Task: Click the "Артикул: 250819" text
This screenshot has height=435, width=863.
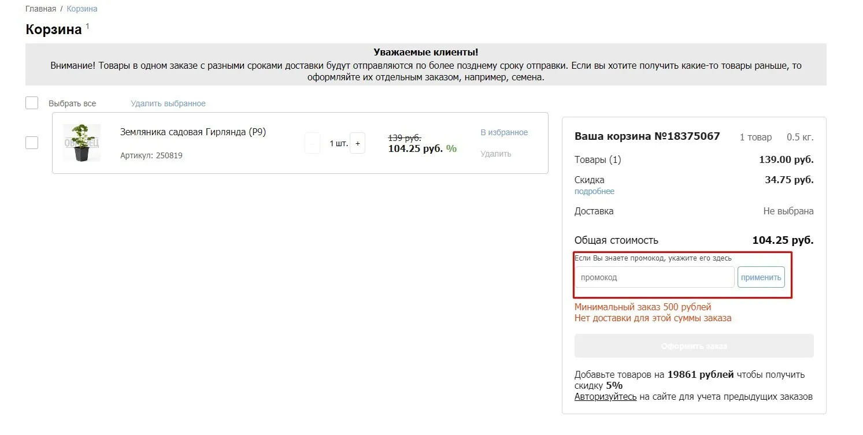Action: click(151, 155)
